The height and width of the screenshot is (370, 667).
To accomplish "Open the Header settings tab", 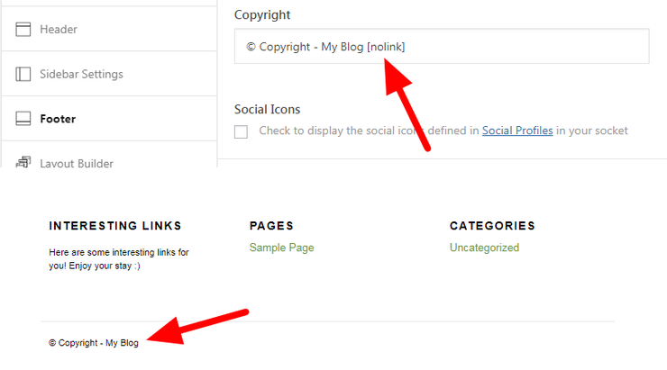I will tap(59, 29).
